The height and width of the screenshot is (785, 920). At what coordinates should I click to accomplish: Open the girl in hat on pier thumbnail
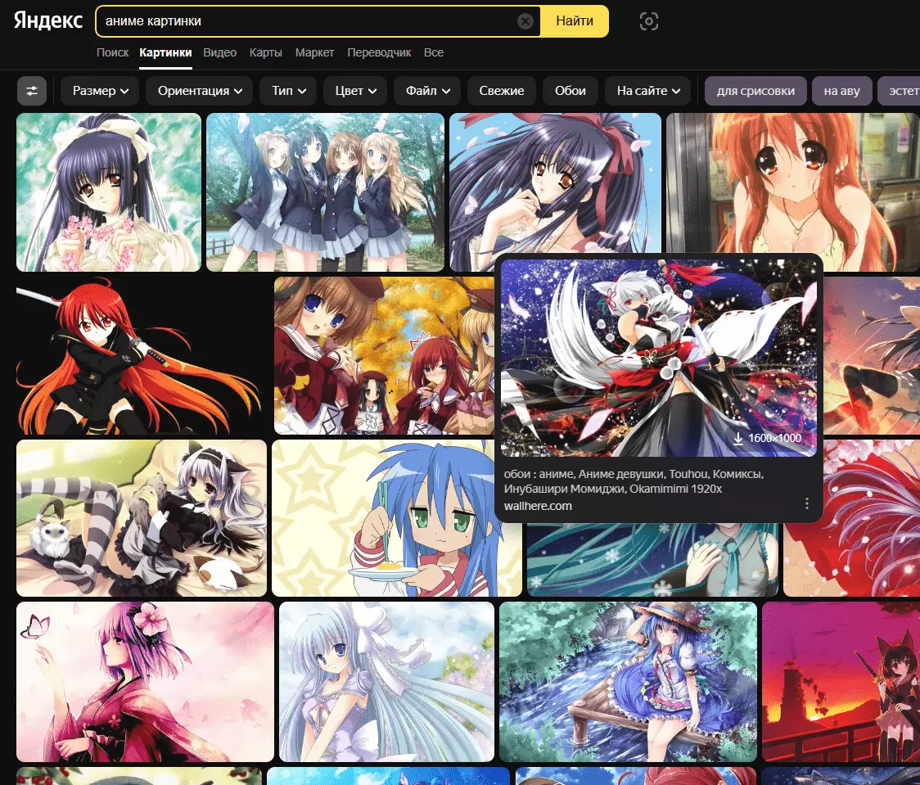[628, 682]
